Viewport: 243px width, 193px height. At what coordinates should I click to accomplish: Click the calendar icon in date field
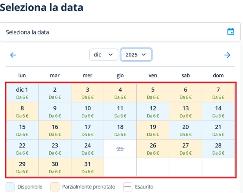(x=230, y=32)
